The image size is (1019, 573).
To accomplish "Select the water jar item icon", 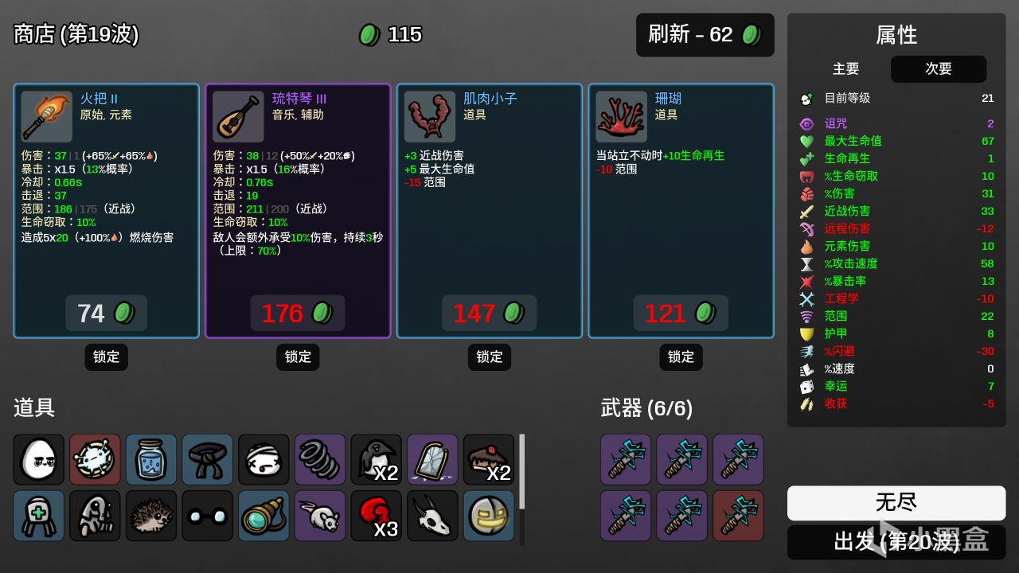I will tap(151, 459).
